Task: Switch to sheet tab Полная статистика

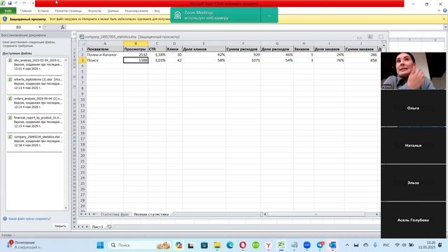Action: (151, 214)
